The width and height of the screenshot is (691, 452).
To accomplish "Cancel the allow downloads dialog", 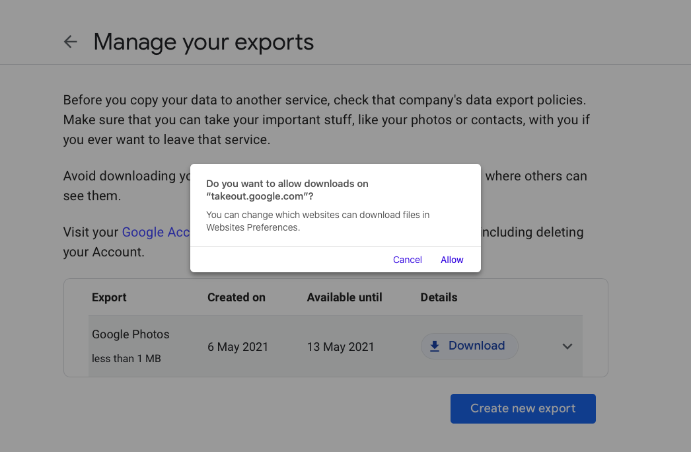I will click(407, 260).
